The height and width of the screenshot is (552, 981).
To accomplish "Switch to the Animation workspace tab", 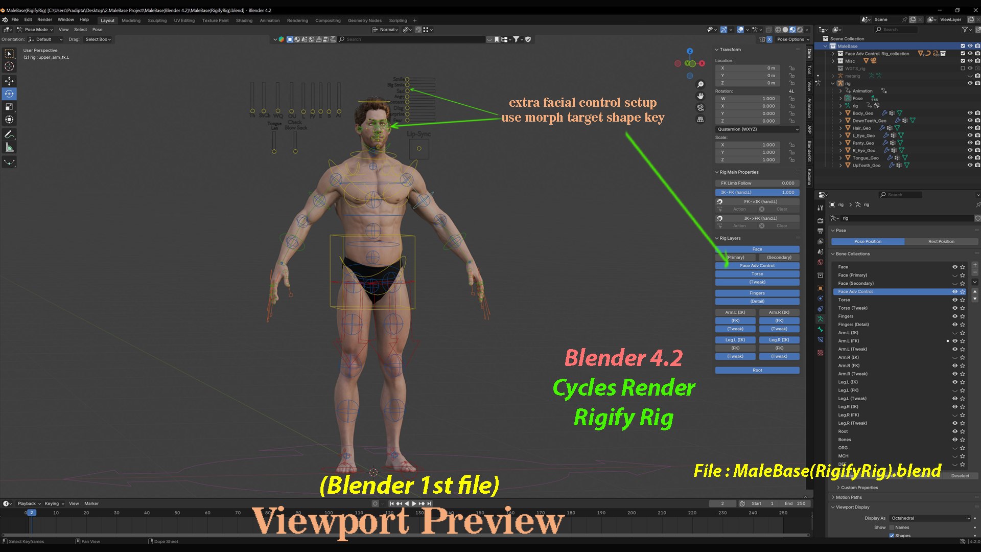I will click(270, 20).
